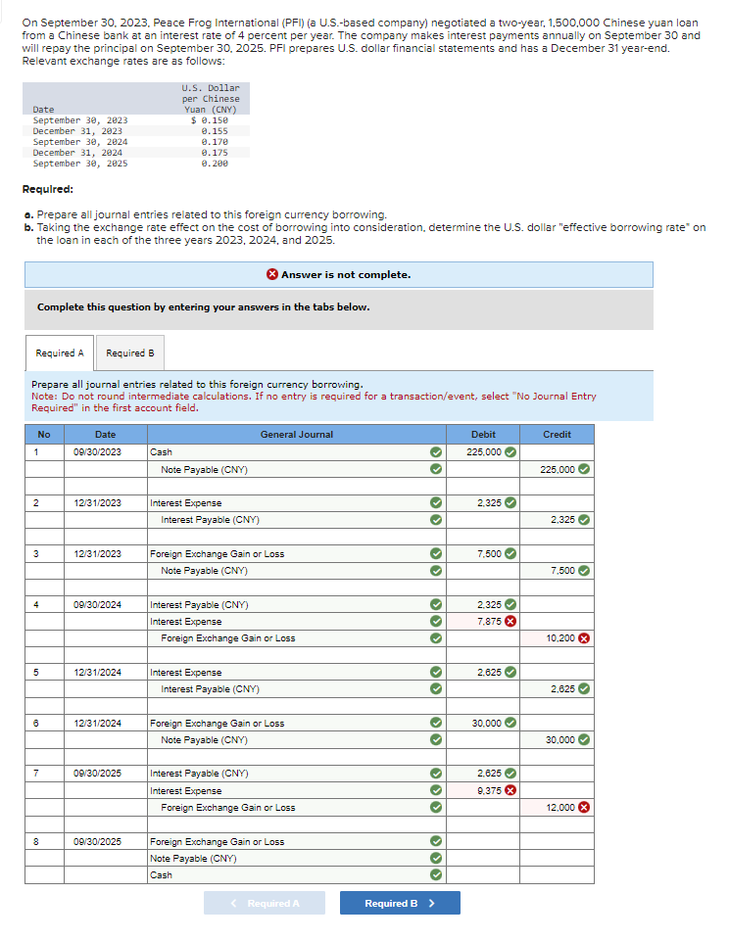Viewport: 729px width, 941px height.
Task: Click the red X next to 7,875 debit
Action: click(510, 621)
